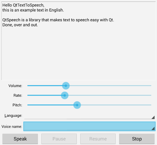Click the Volume slider handle
This screenshot has width=157, height=145.
click(x=66, y=86)
